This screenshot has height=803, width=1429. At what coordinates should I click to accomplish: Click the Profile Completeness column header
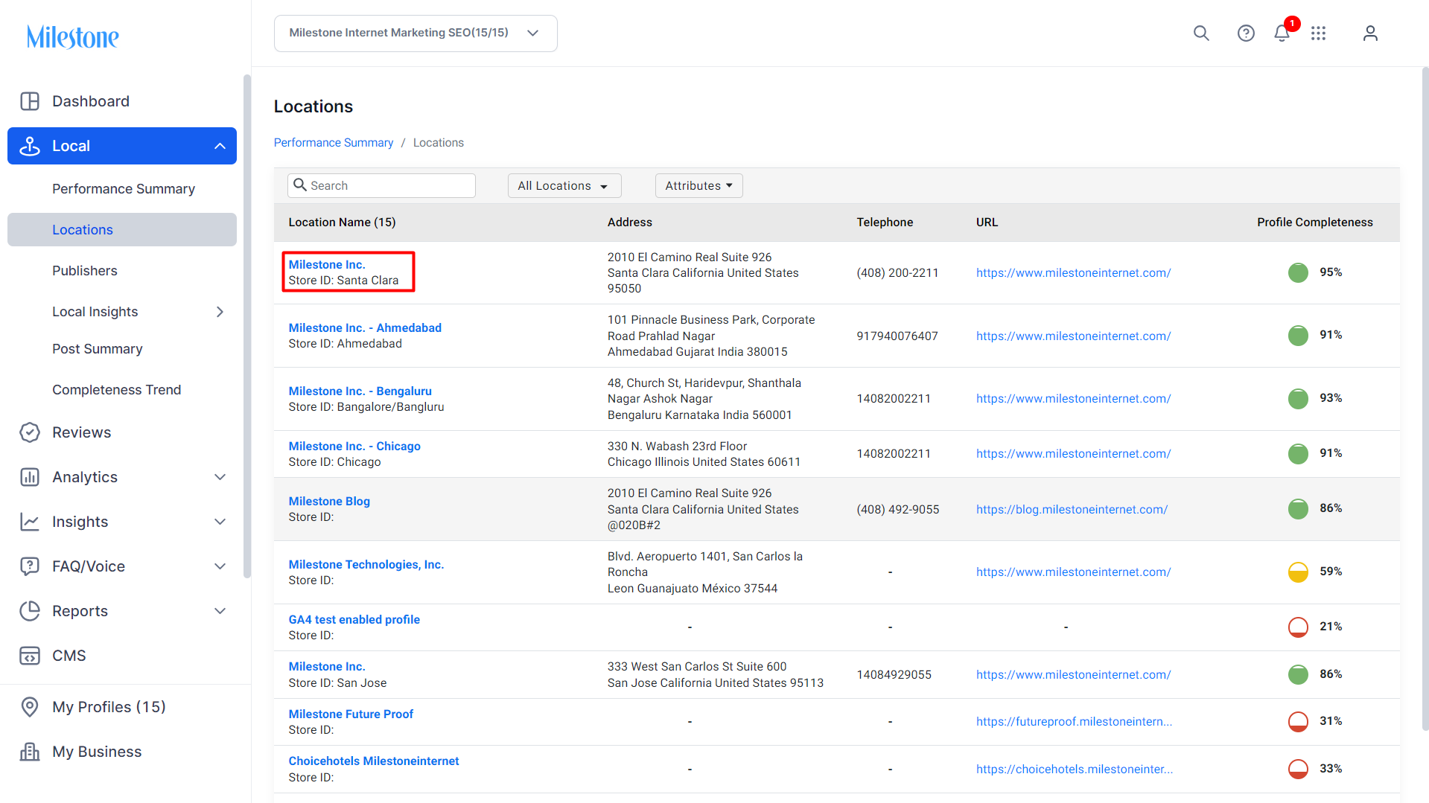coord(1315,222)
